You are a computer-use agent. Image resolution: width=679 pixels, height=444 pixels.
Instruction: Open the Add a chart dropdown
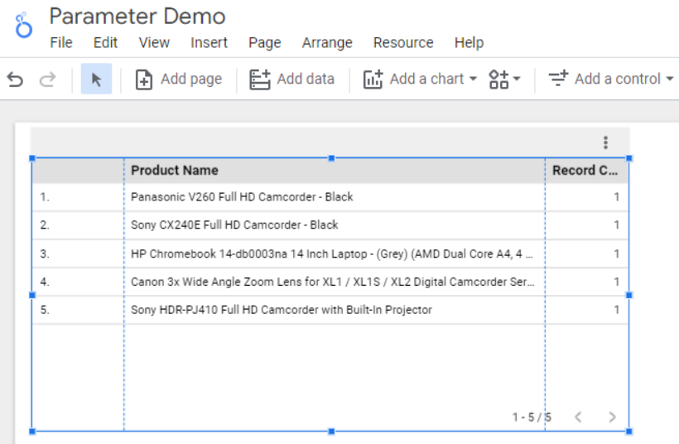tap(420, 80)
